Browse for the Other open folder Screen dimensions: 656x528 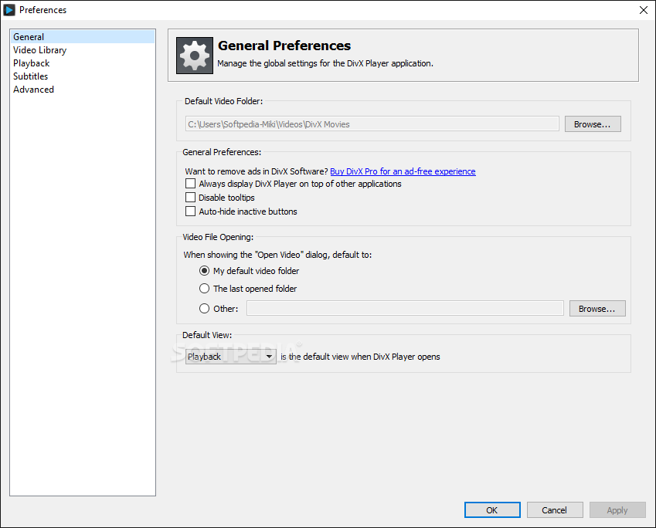coord(597,309)
